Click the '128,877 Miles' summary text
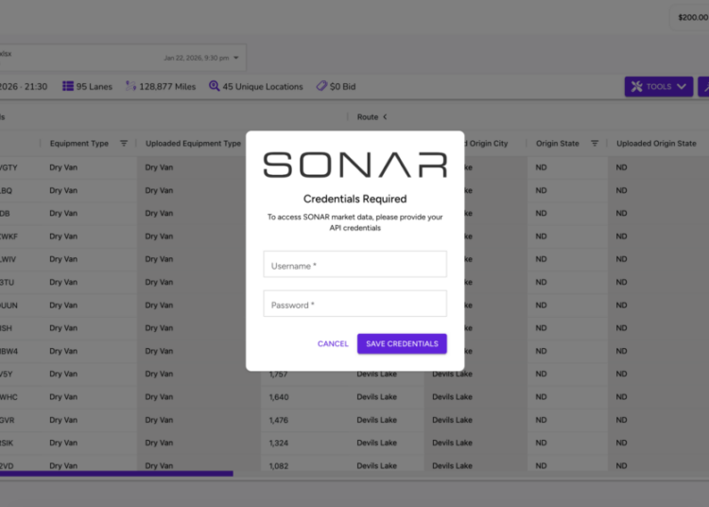 (x=167, y=86)
